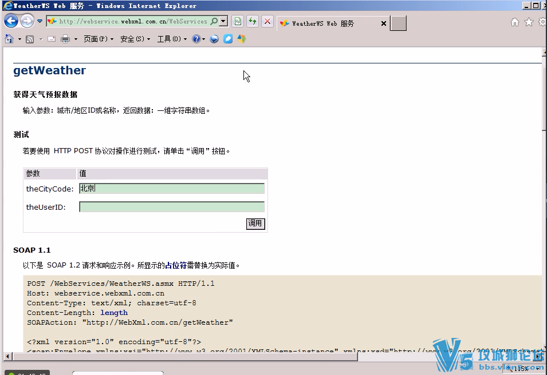
Task: Expand the Help dropdown arrow
Action: pyautogui.click(x=203, y=39)
